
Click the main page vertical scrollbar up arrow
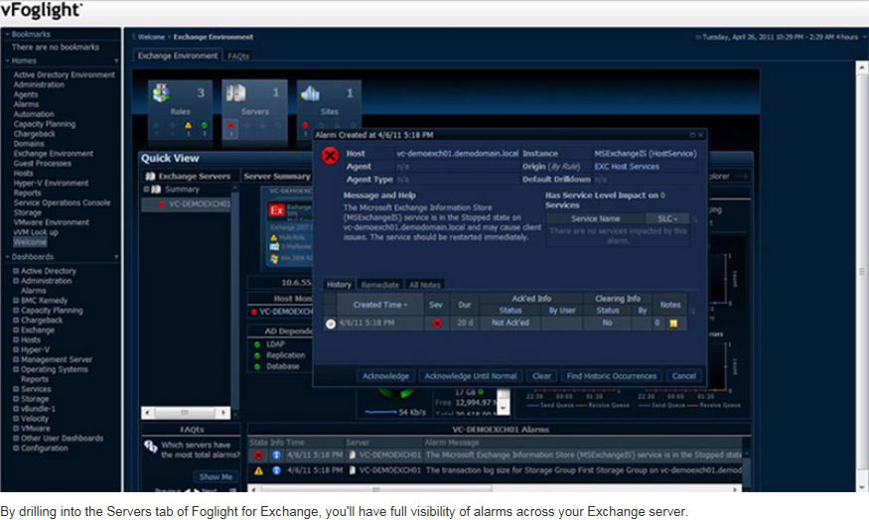click(x=862, y=67)
